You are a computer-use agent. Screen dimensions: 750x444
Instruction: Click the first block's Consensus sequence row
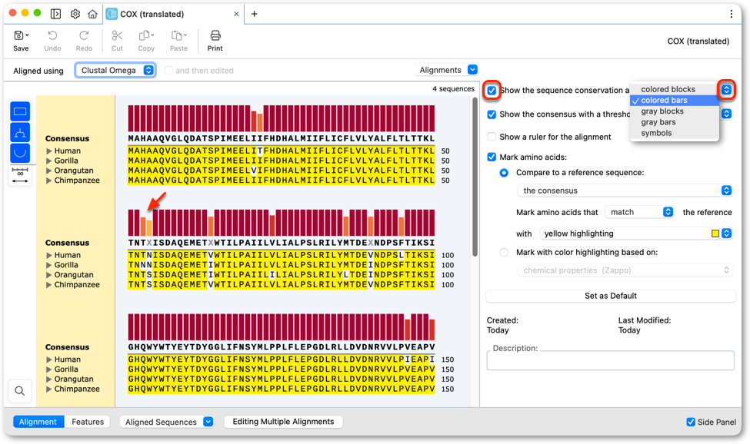(282, 138)
